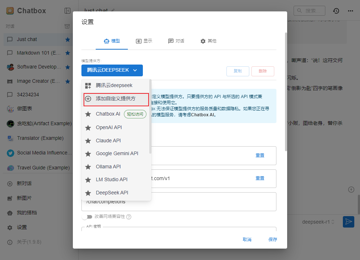Switch to the 模型 settings tab
Image resolution: width=360 pixels, height=260 pixels.
[x=112, y=41]
